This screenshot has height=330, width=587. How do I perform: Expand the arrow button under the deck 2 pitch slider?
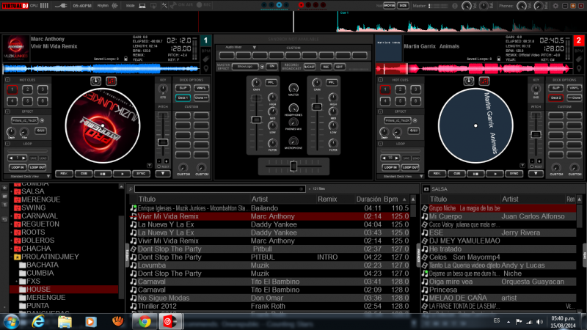(x=536, y=174)
